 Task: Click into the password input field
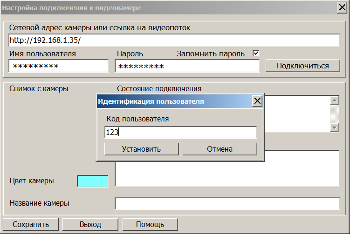[187, 66]
